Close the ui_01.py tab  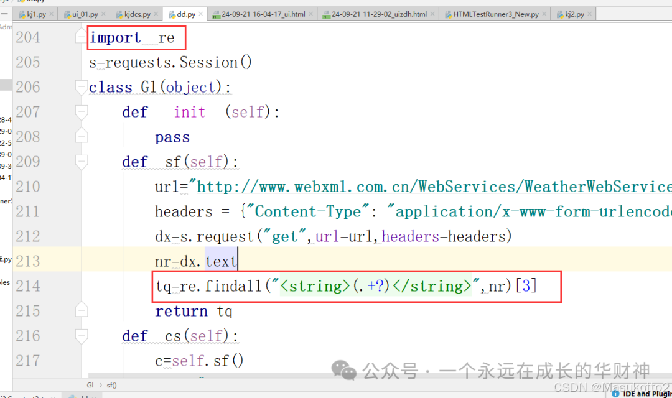click(x=103, y=14)
